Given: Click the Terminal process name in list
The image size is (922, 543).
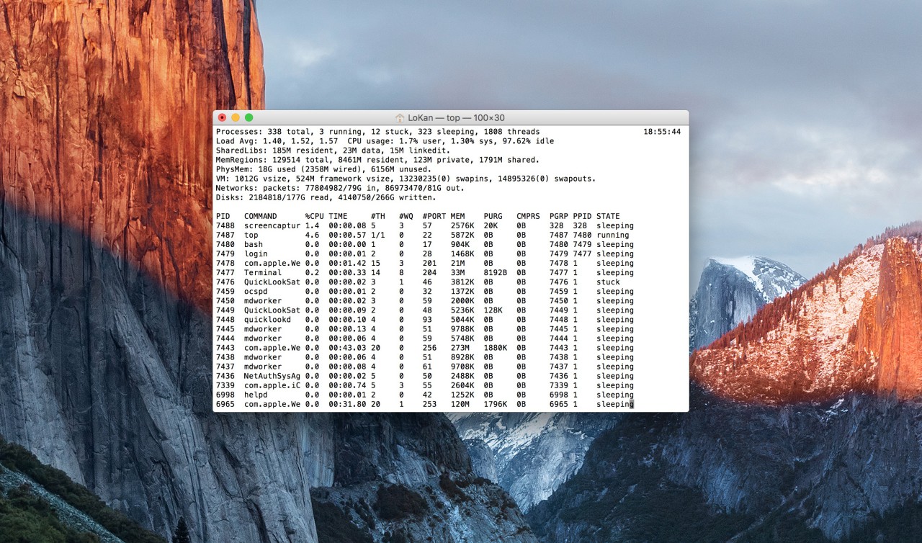Looking at the screenshot, I should pyautogui.click(x=262, y=273).
